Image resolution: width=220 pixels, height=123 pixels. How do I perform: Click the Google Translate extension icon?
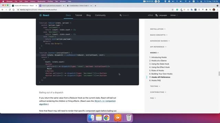pos(192,10)
